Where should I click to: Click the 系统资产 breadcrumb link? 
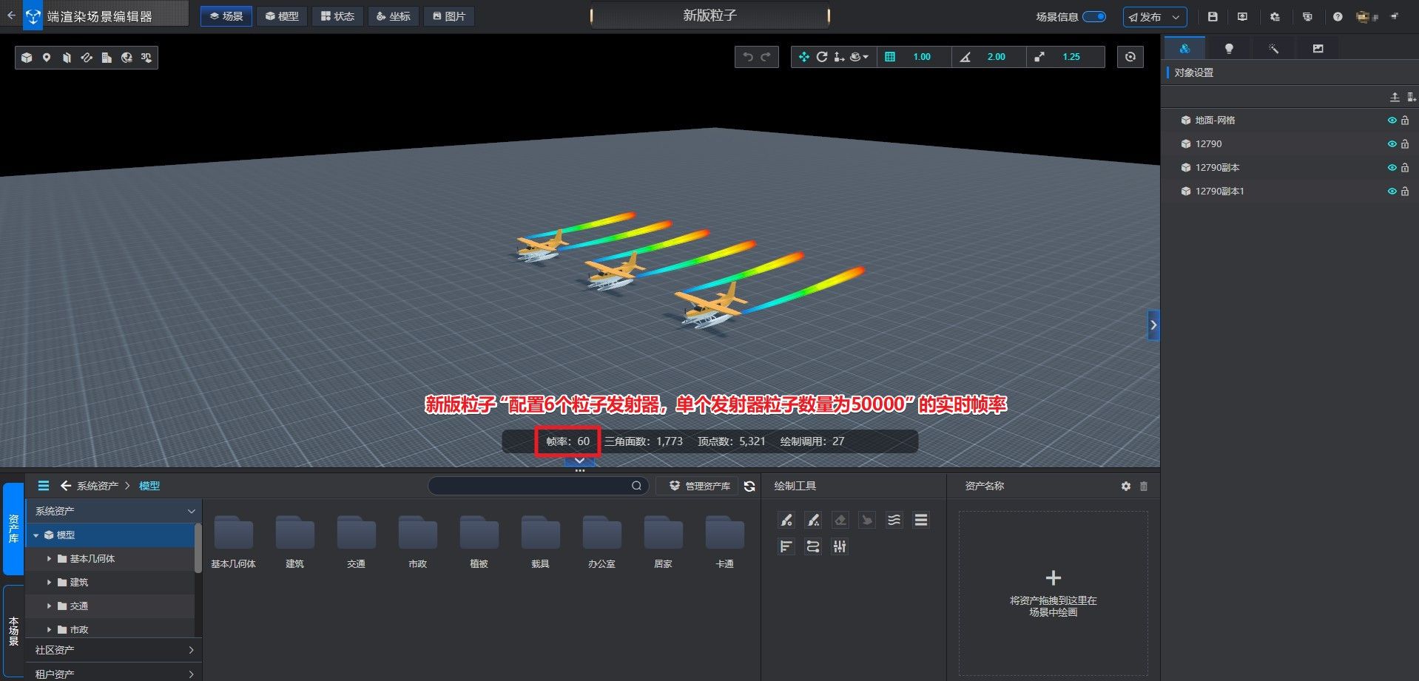click(98, 486)
